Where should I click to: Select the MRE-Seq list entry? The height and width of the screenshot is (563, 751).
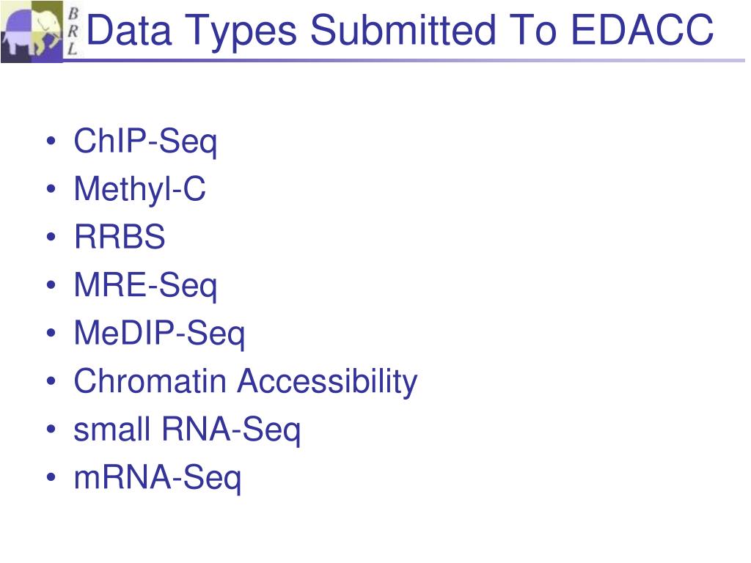(146, 286)
